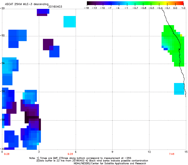The width and height of the screenshot is (188, 165).
Task: Click the red '7:46' time stamp
Action: [171, 154]
